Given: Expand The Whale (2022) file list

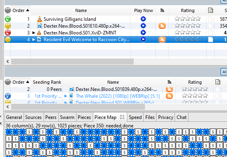Looking at the screenshot, I should click(66, 96).
